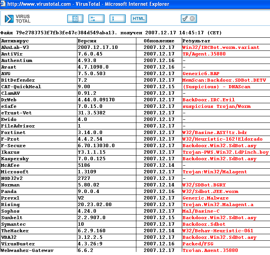Click the Generic.Malware result
This screenshot has height=255, width=270.
click(206, 198)
